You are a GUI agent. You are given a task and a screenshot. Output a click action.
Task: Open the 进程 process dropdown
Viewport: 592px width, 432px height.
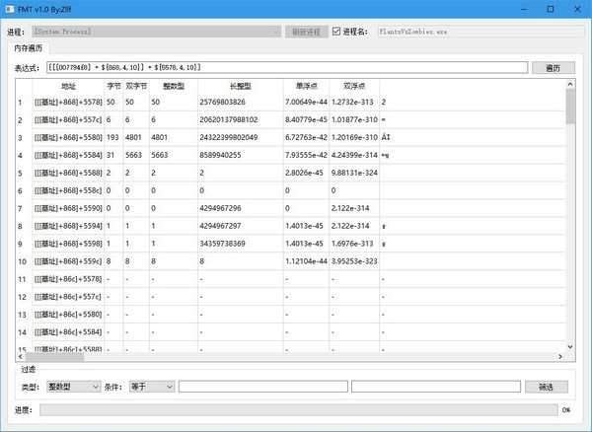pos(156,32)
